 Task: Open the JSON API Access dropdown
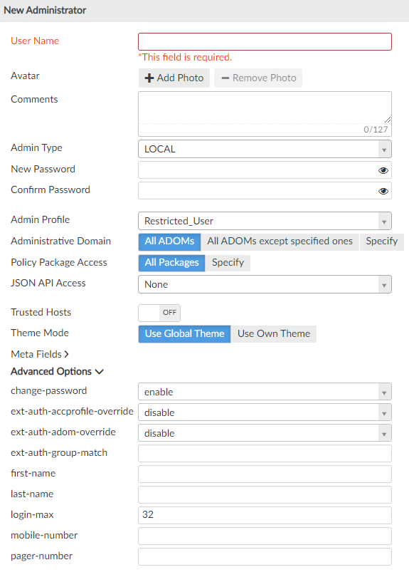point(265,285)
